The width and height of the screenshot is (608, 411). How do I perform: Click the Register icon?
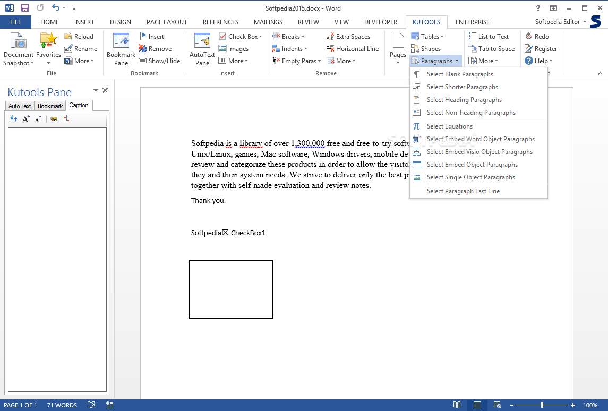pos(528,49)
